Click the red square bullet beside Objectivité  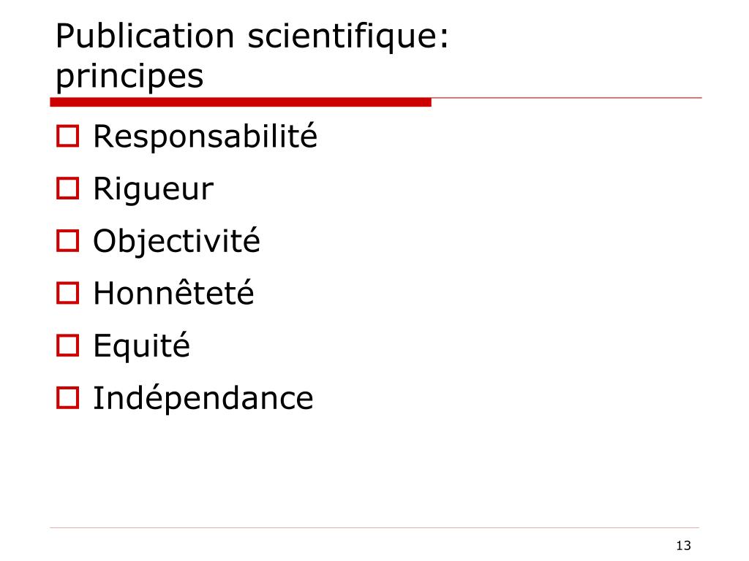(x=67, y=240)
